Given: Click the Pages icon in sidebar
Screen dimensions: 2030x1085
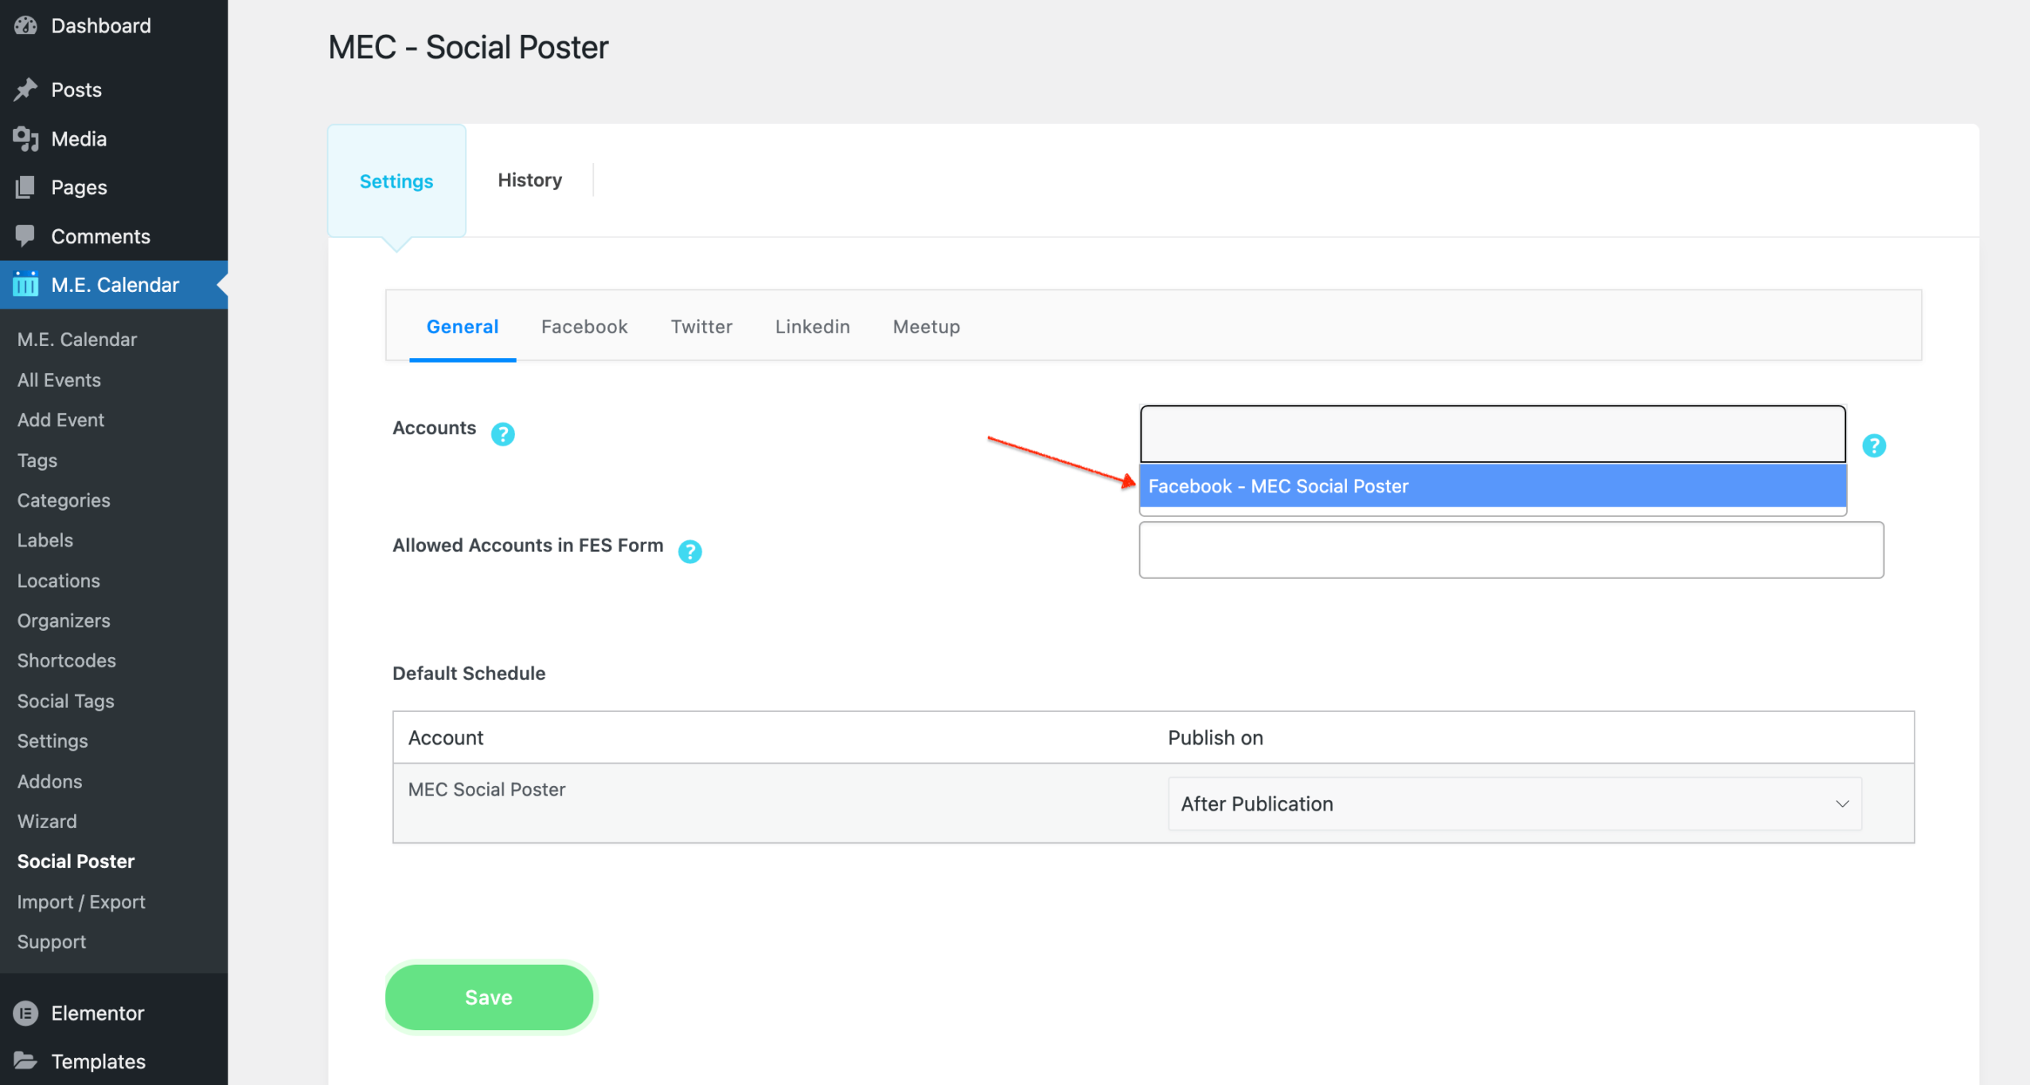Looking at the screenshot, I should pos(25,187).
